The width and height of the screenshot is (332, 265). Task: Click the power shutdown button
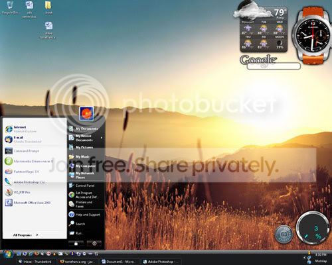[x=94, y=244]
